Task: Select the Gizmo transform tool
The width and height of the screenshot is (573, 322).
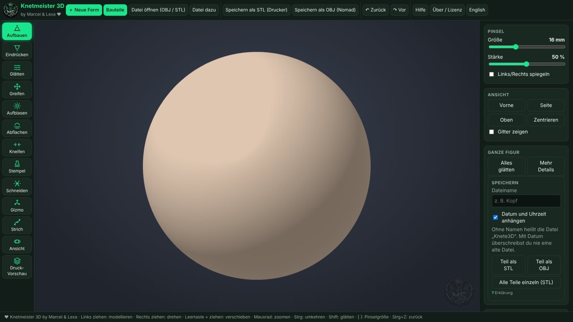Action: (x=17, y=206)
